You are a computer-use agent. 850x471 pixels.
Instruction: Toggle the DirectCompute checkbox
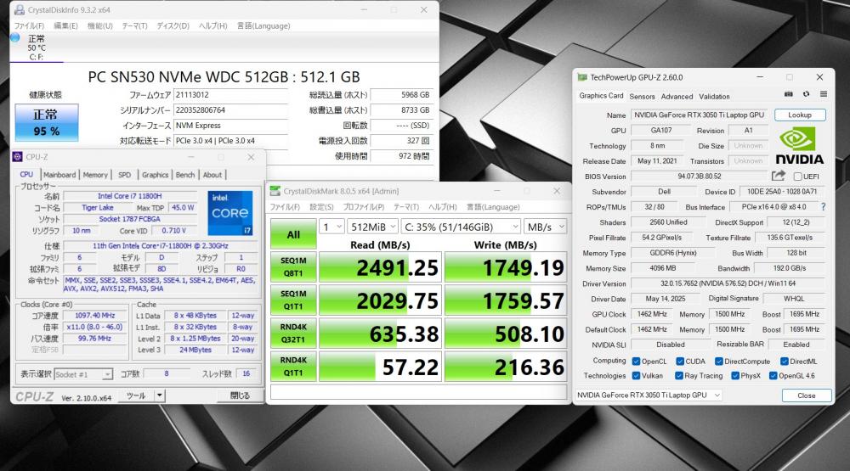719,362
